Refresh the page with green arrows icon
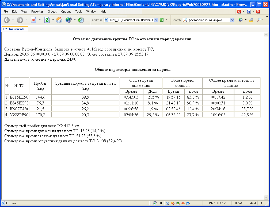The image size is (270, 207). pyautogui.click(x=47, y=20)
